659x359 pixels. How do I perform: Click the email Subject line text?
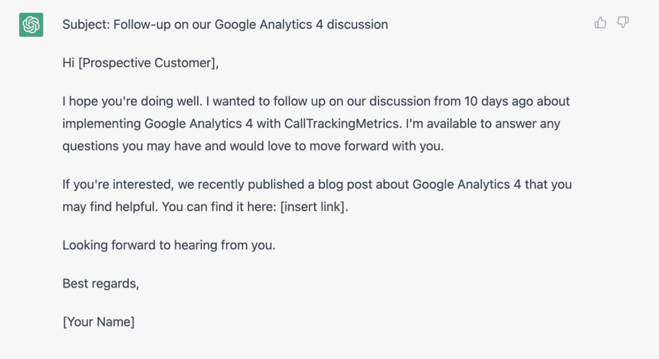(x=225, y=25)
